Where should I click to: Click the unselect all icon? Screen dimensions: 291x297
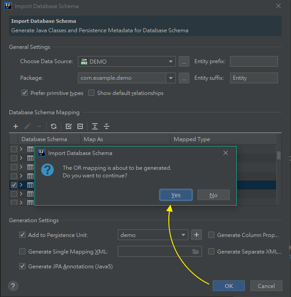(x=80, y=126)
